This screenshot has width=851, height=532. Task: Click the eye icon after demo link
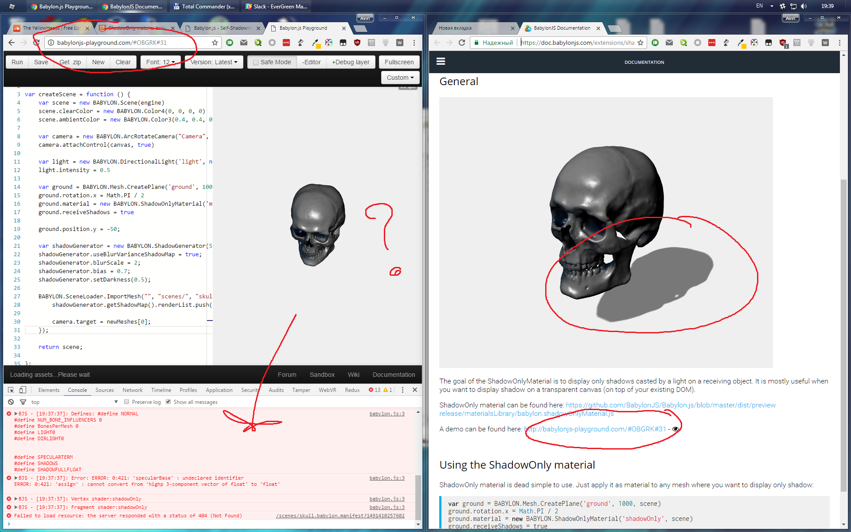[x=675, y=429]
